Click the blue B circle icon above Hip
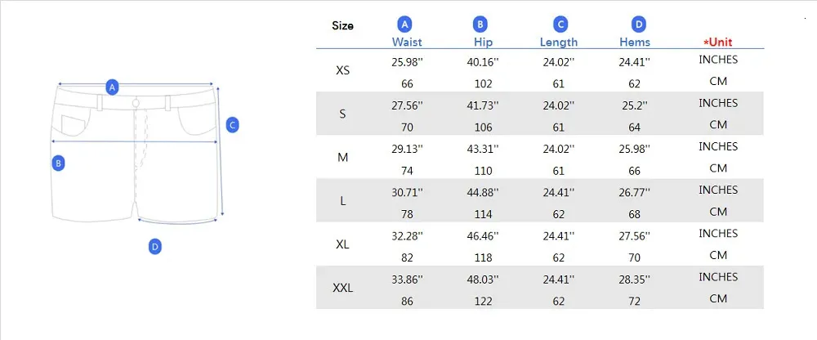 pyautogui.click(x=480, y=25)
